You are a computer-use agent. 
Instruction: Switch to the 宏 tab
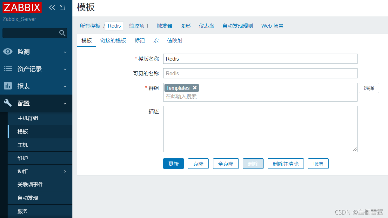pyautogui.click(x=156, y=40)
